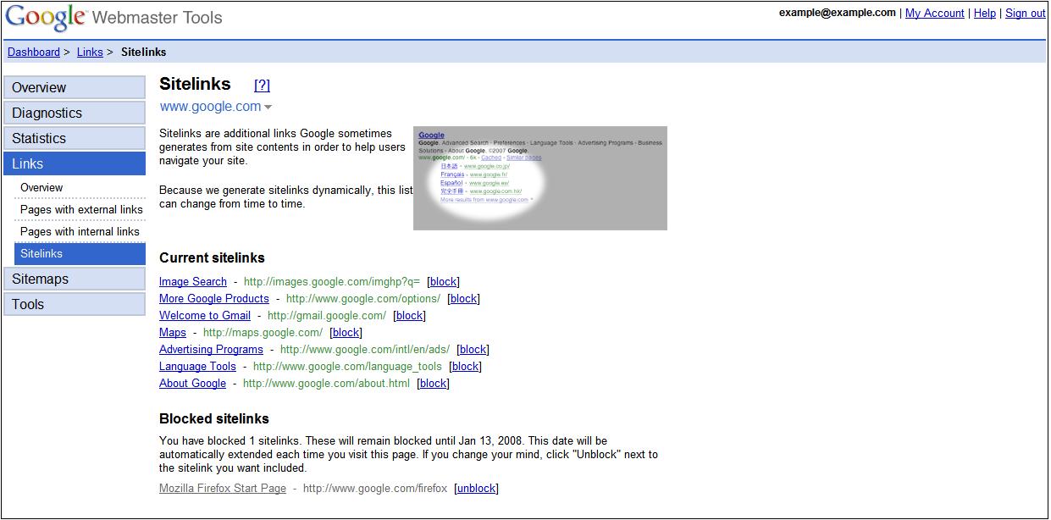Sign out of the account

pyautogui.click(x=1026, y=13)
